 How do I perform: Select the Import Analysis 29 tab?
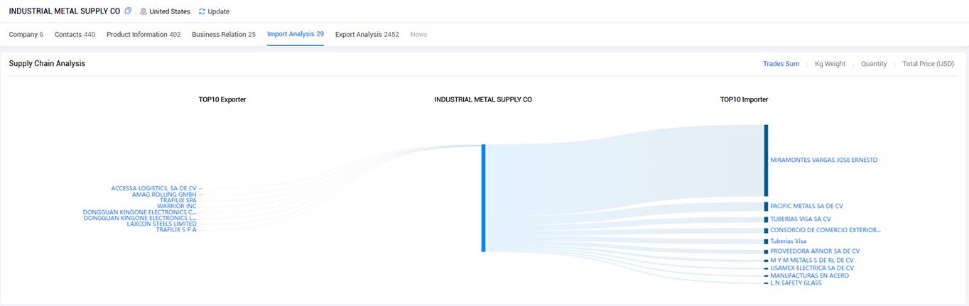(296, 34)
